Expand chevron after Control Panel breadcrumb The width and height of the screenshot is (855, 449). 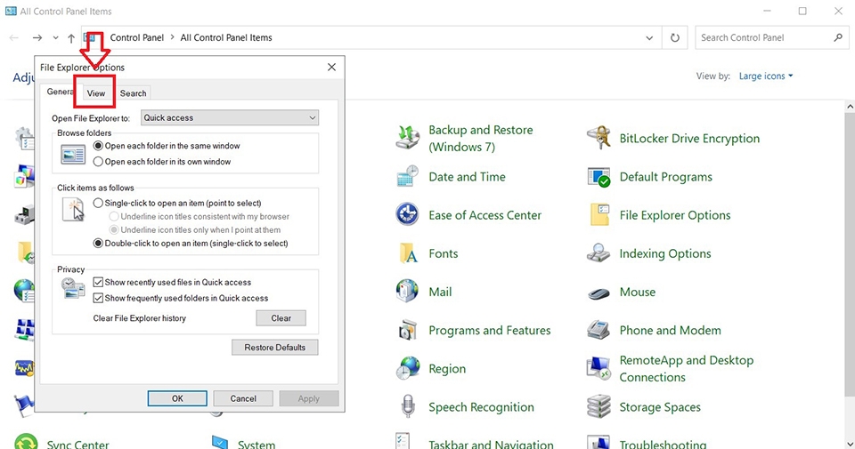(172, 37)
